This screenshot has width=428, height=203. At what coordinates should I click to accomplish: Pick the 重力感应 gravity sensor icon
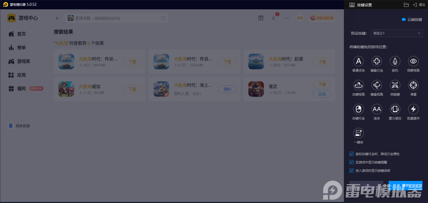point(395,109)
